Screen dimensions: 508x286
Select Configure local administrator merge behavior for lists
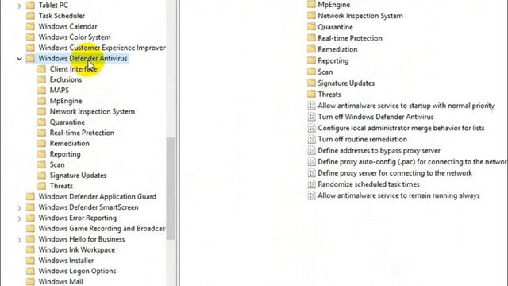[x=401, y=128]
